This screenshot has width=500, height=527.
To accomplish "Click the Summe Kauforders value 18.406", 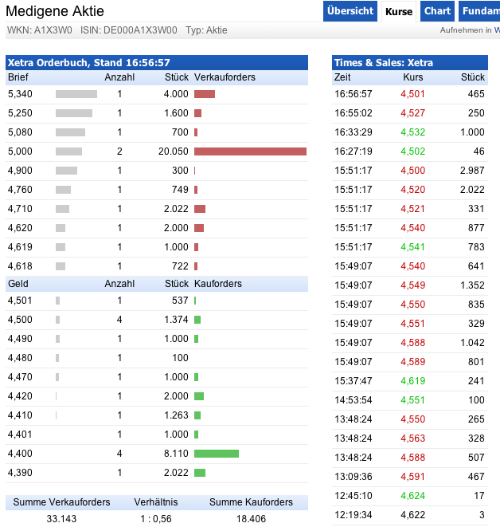I will pyautogui.click(x=251, y=518).
